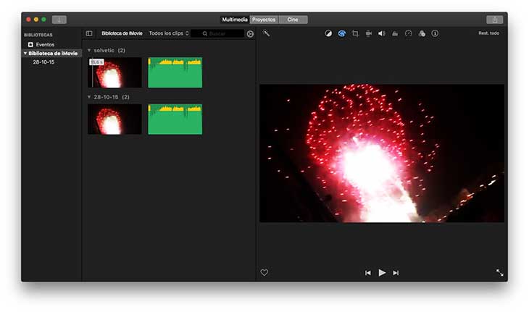Select the 28-10-15 event in sidebar

(43, 62)
